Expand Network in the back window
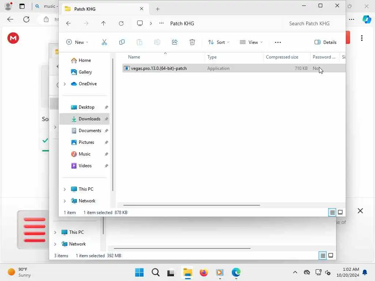This screenshot has width=375, height=281. tap(55, 244)
